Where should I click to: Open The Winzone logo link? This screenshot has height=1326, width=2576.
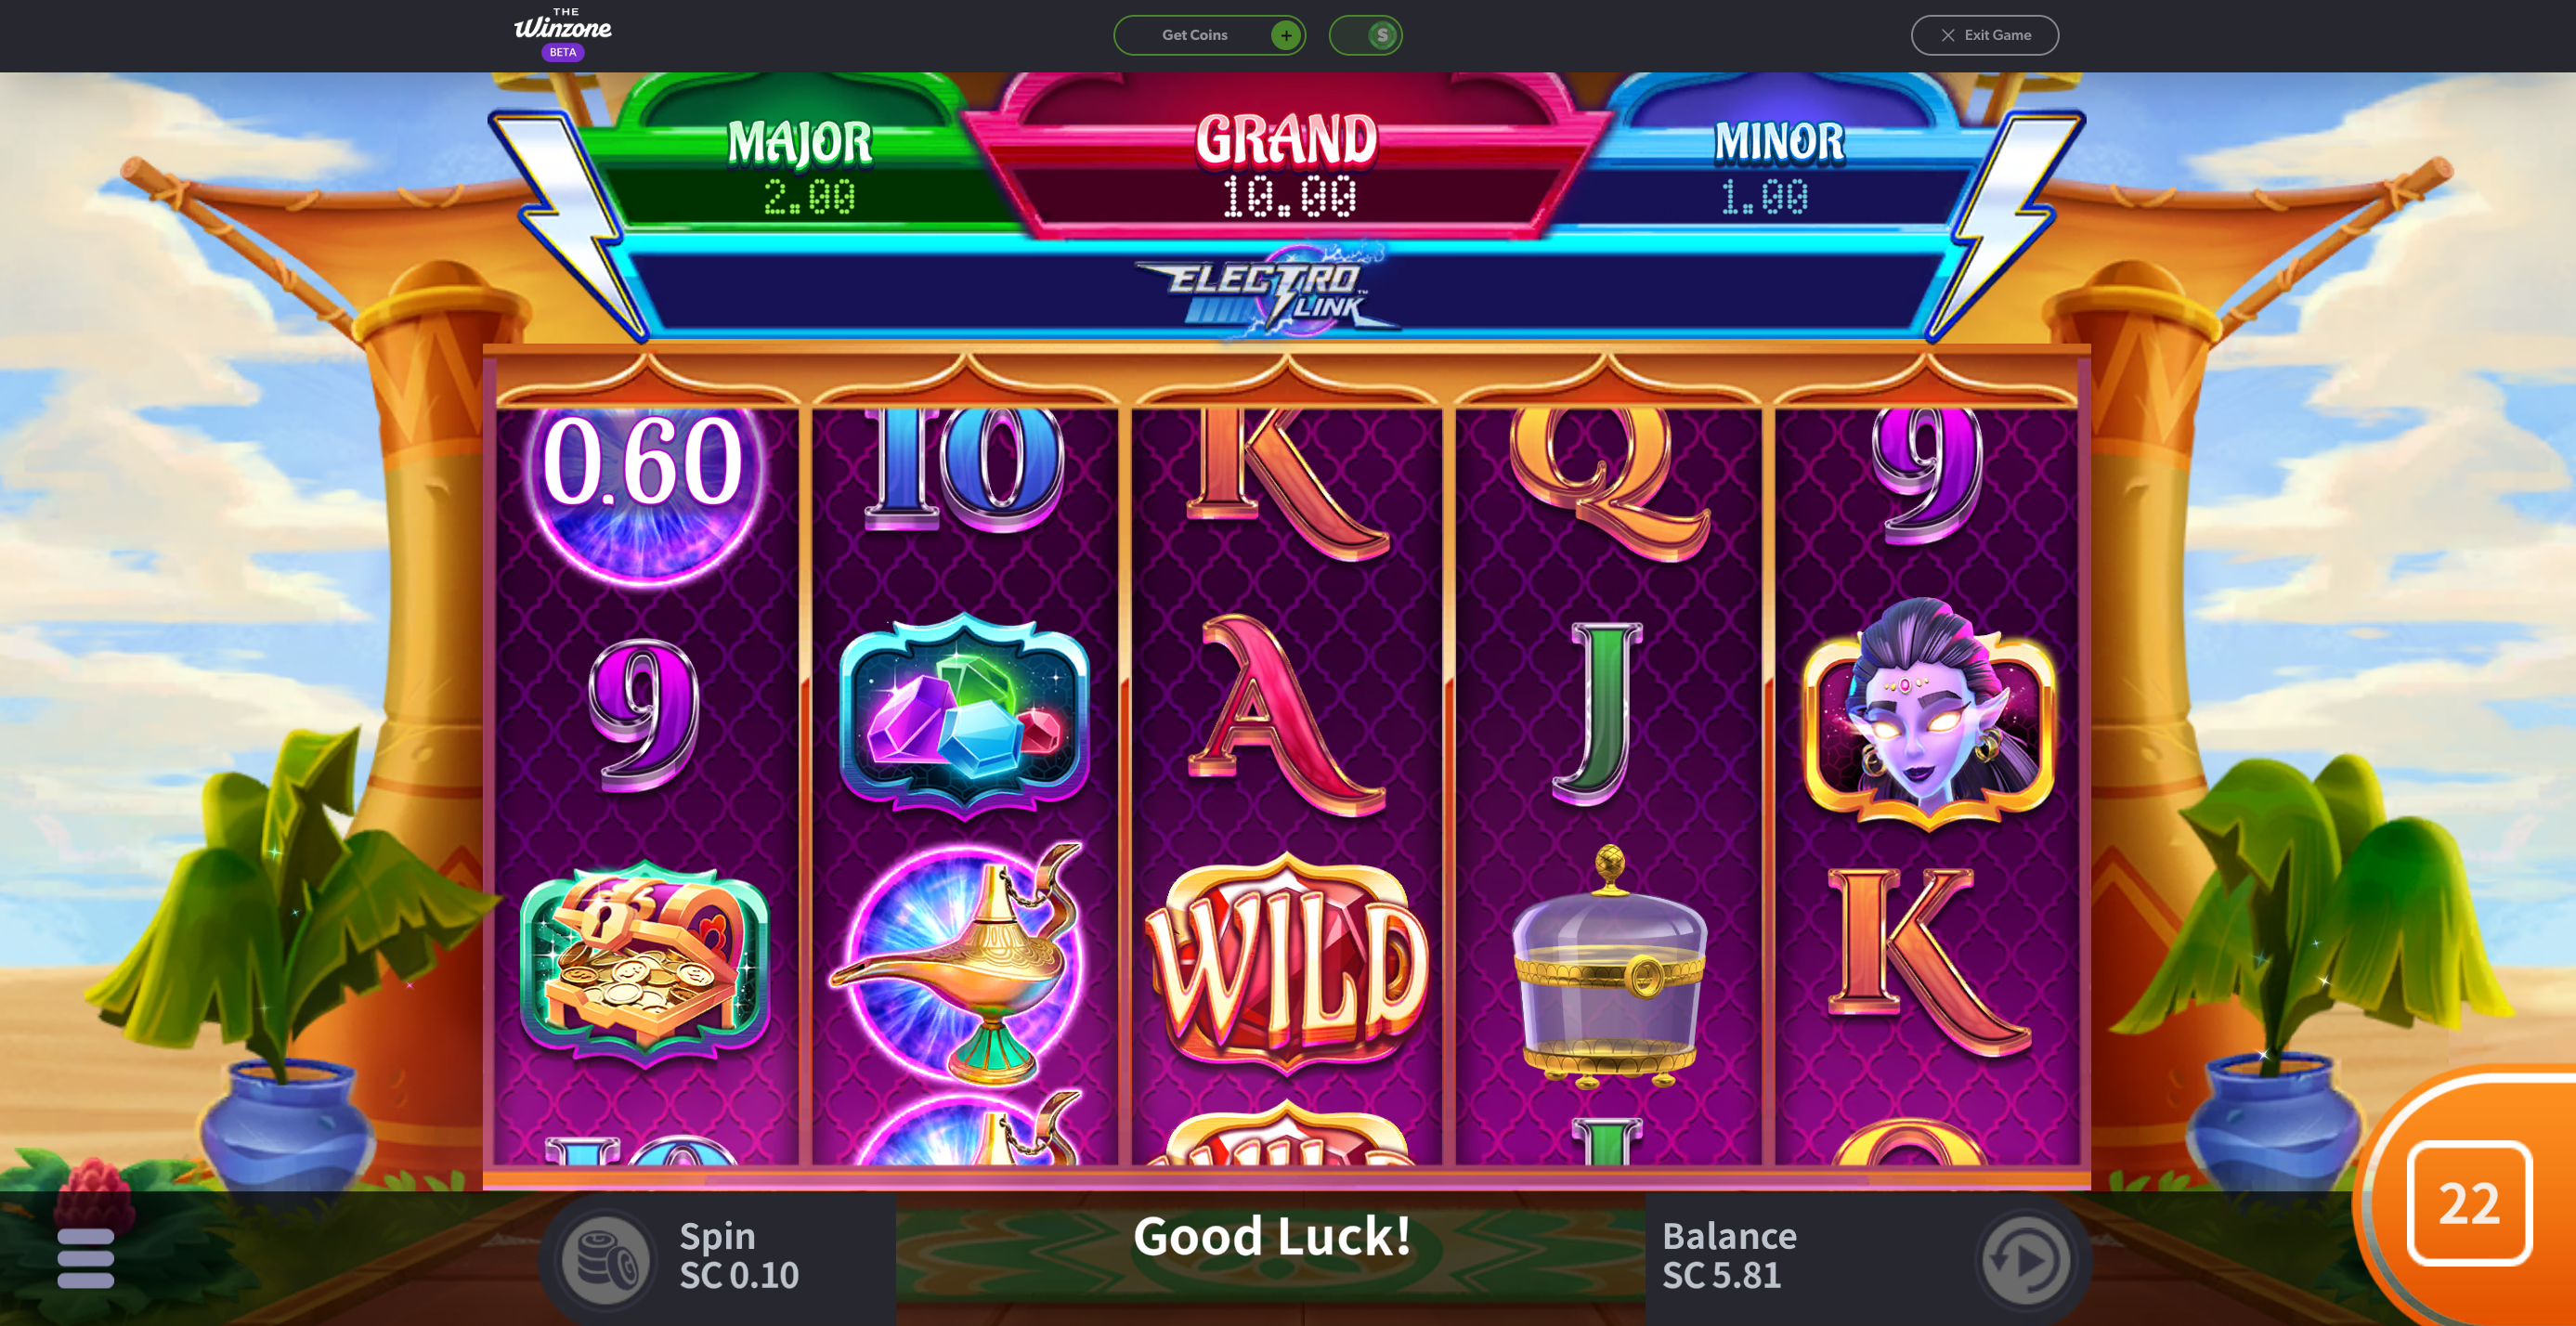click(563, 35)
